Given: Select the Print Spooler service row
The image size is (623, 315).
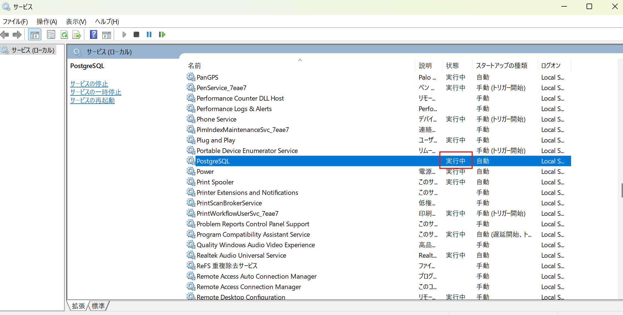Looking at the screenshot, I should point(215,182).
